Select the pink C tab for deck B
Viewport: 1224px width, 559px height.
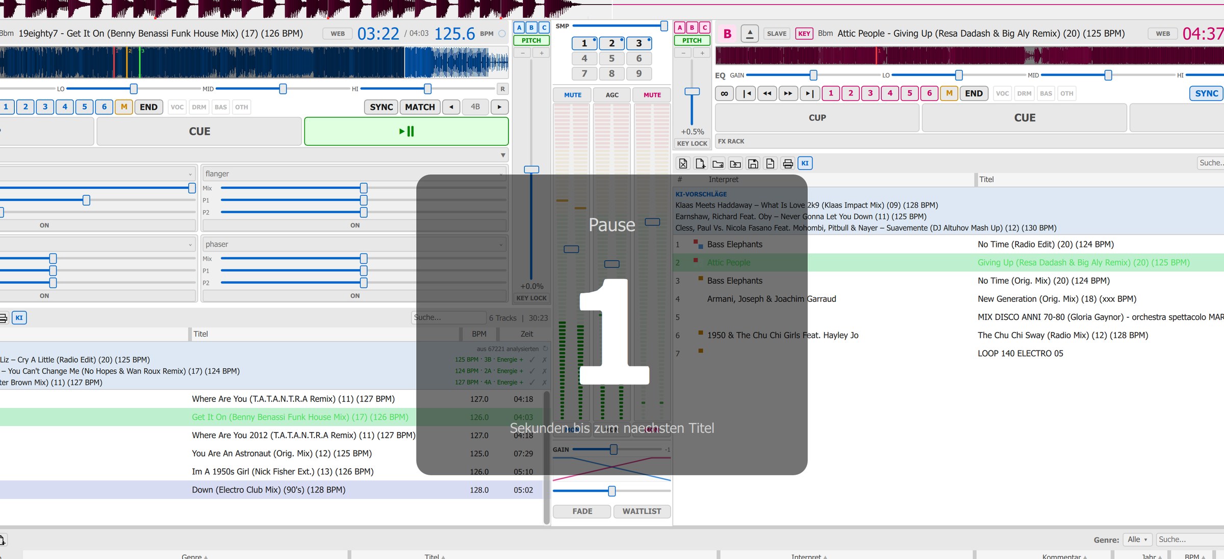click(x=705, y=28)
